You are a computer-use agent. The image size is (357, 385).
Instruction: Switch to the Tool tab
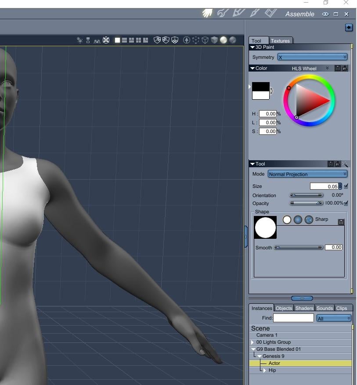[x=256, y=41]
